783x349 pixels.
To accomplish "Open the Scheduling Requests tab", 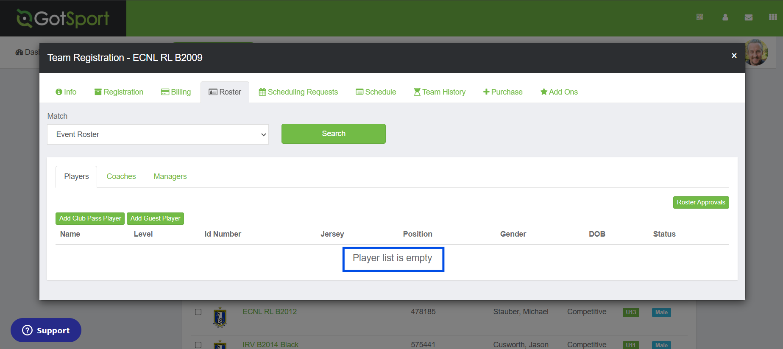I will tap(298, 92).
